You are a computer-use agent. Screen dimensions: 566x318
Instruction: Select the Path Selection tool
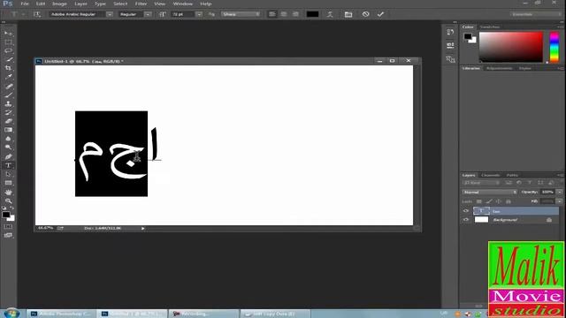point(8,174)
